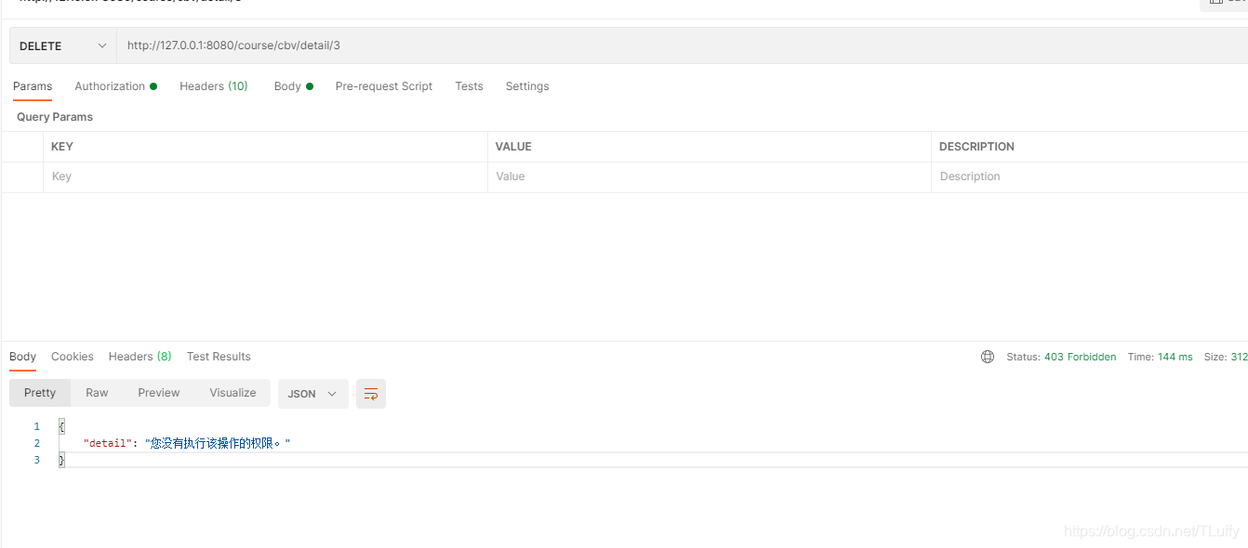Open the DELETE method dropdown
Image resolution: width=1248 pixels, height=548 pixels.
pos(62,46)
